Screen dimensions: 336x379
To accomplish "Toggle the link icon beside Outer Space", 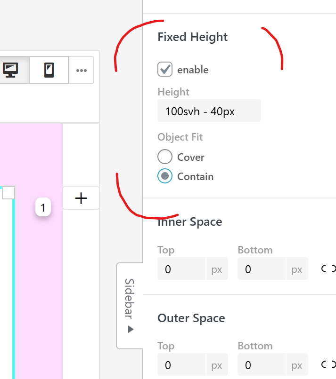I will pos(328,364).
